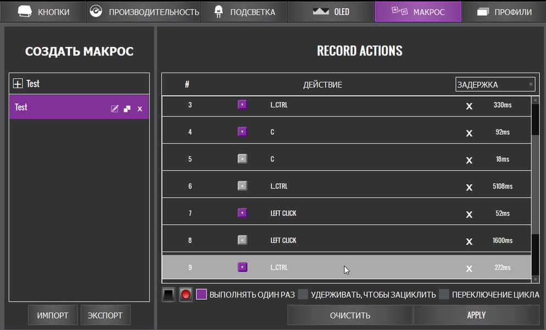Click the key-up icon on row 6

242,186
